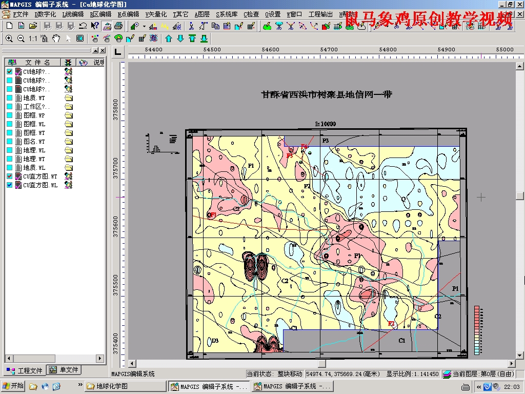This screenshot has width=525, height=394.
Task: Check the 图框.WP file checkbox
Action: [9, 115]
